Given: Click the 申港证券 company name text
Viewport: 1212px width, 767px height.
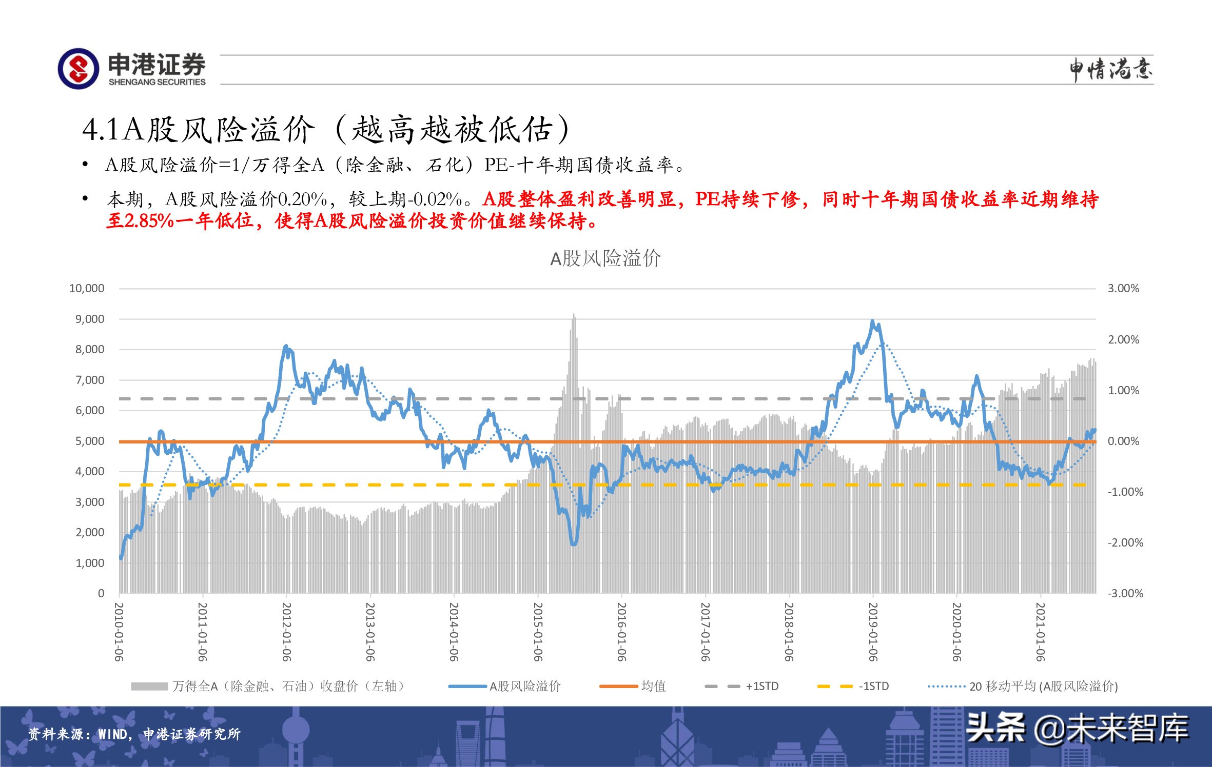Looking at the screenshot, I should tap(157, 64).
